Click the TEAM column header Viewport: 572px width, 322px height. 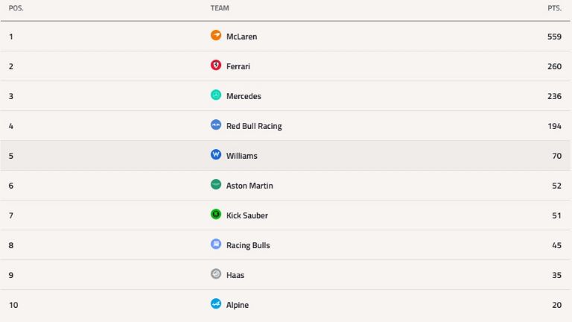[x=220, y=8]
